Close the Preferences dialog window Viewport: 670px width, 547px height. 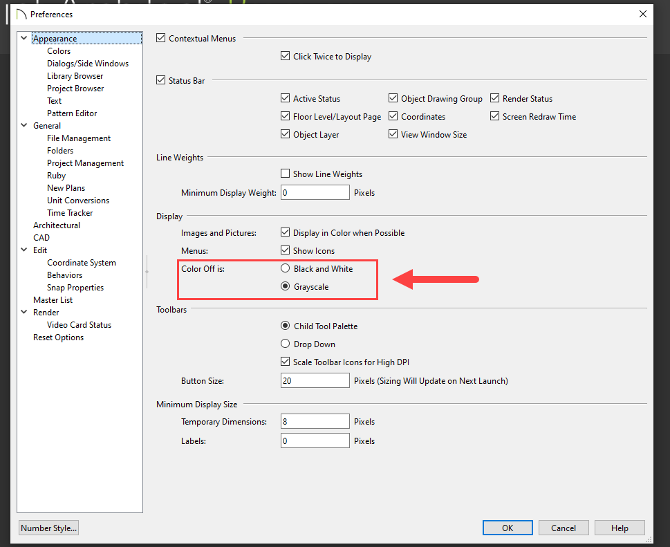[x=644, y=14]
